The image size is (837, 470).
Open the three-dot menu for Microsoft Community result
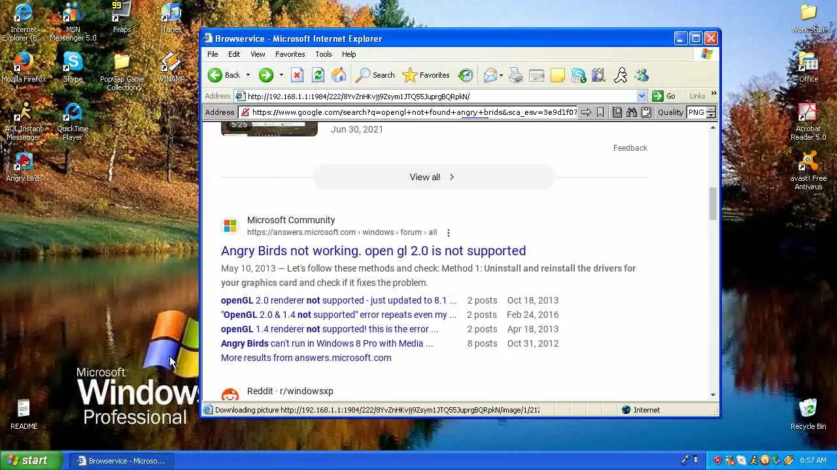pyautogui.click(x=448, y=233)
